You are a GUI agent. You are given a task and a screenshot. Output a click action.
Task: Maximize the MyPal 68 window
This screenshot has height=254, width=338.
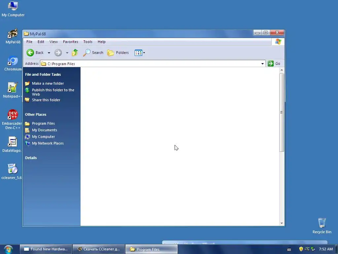[266, 32]
